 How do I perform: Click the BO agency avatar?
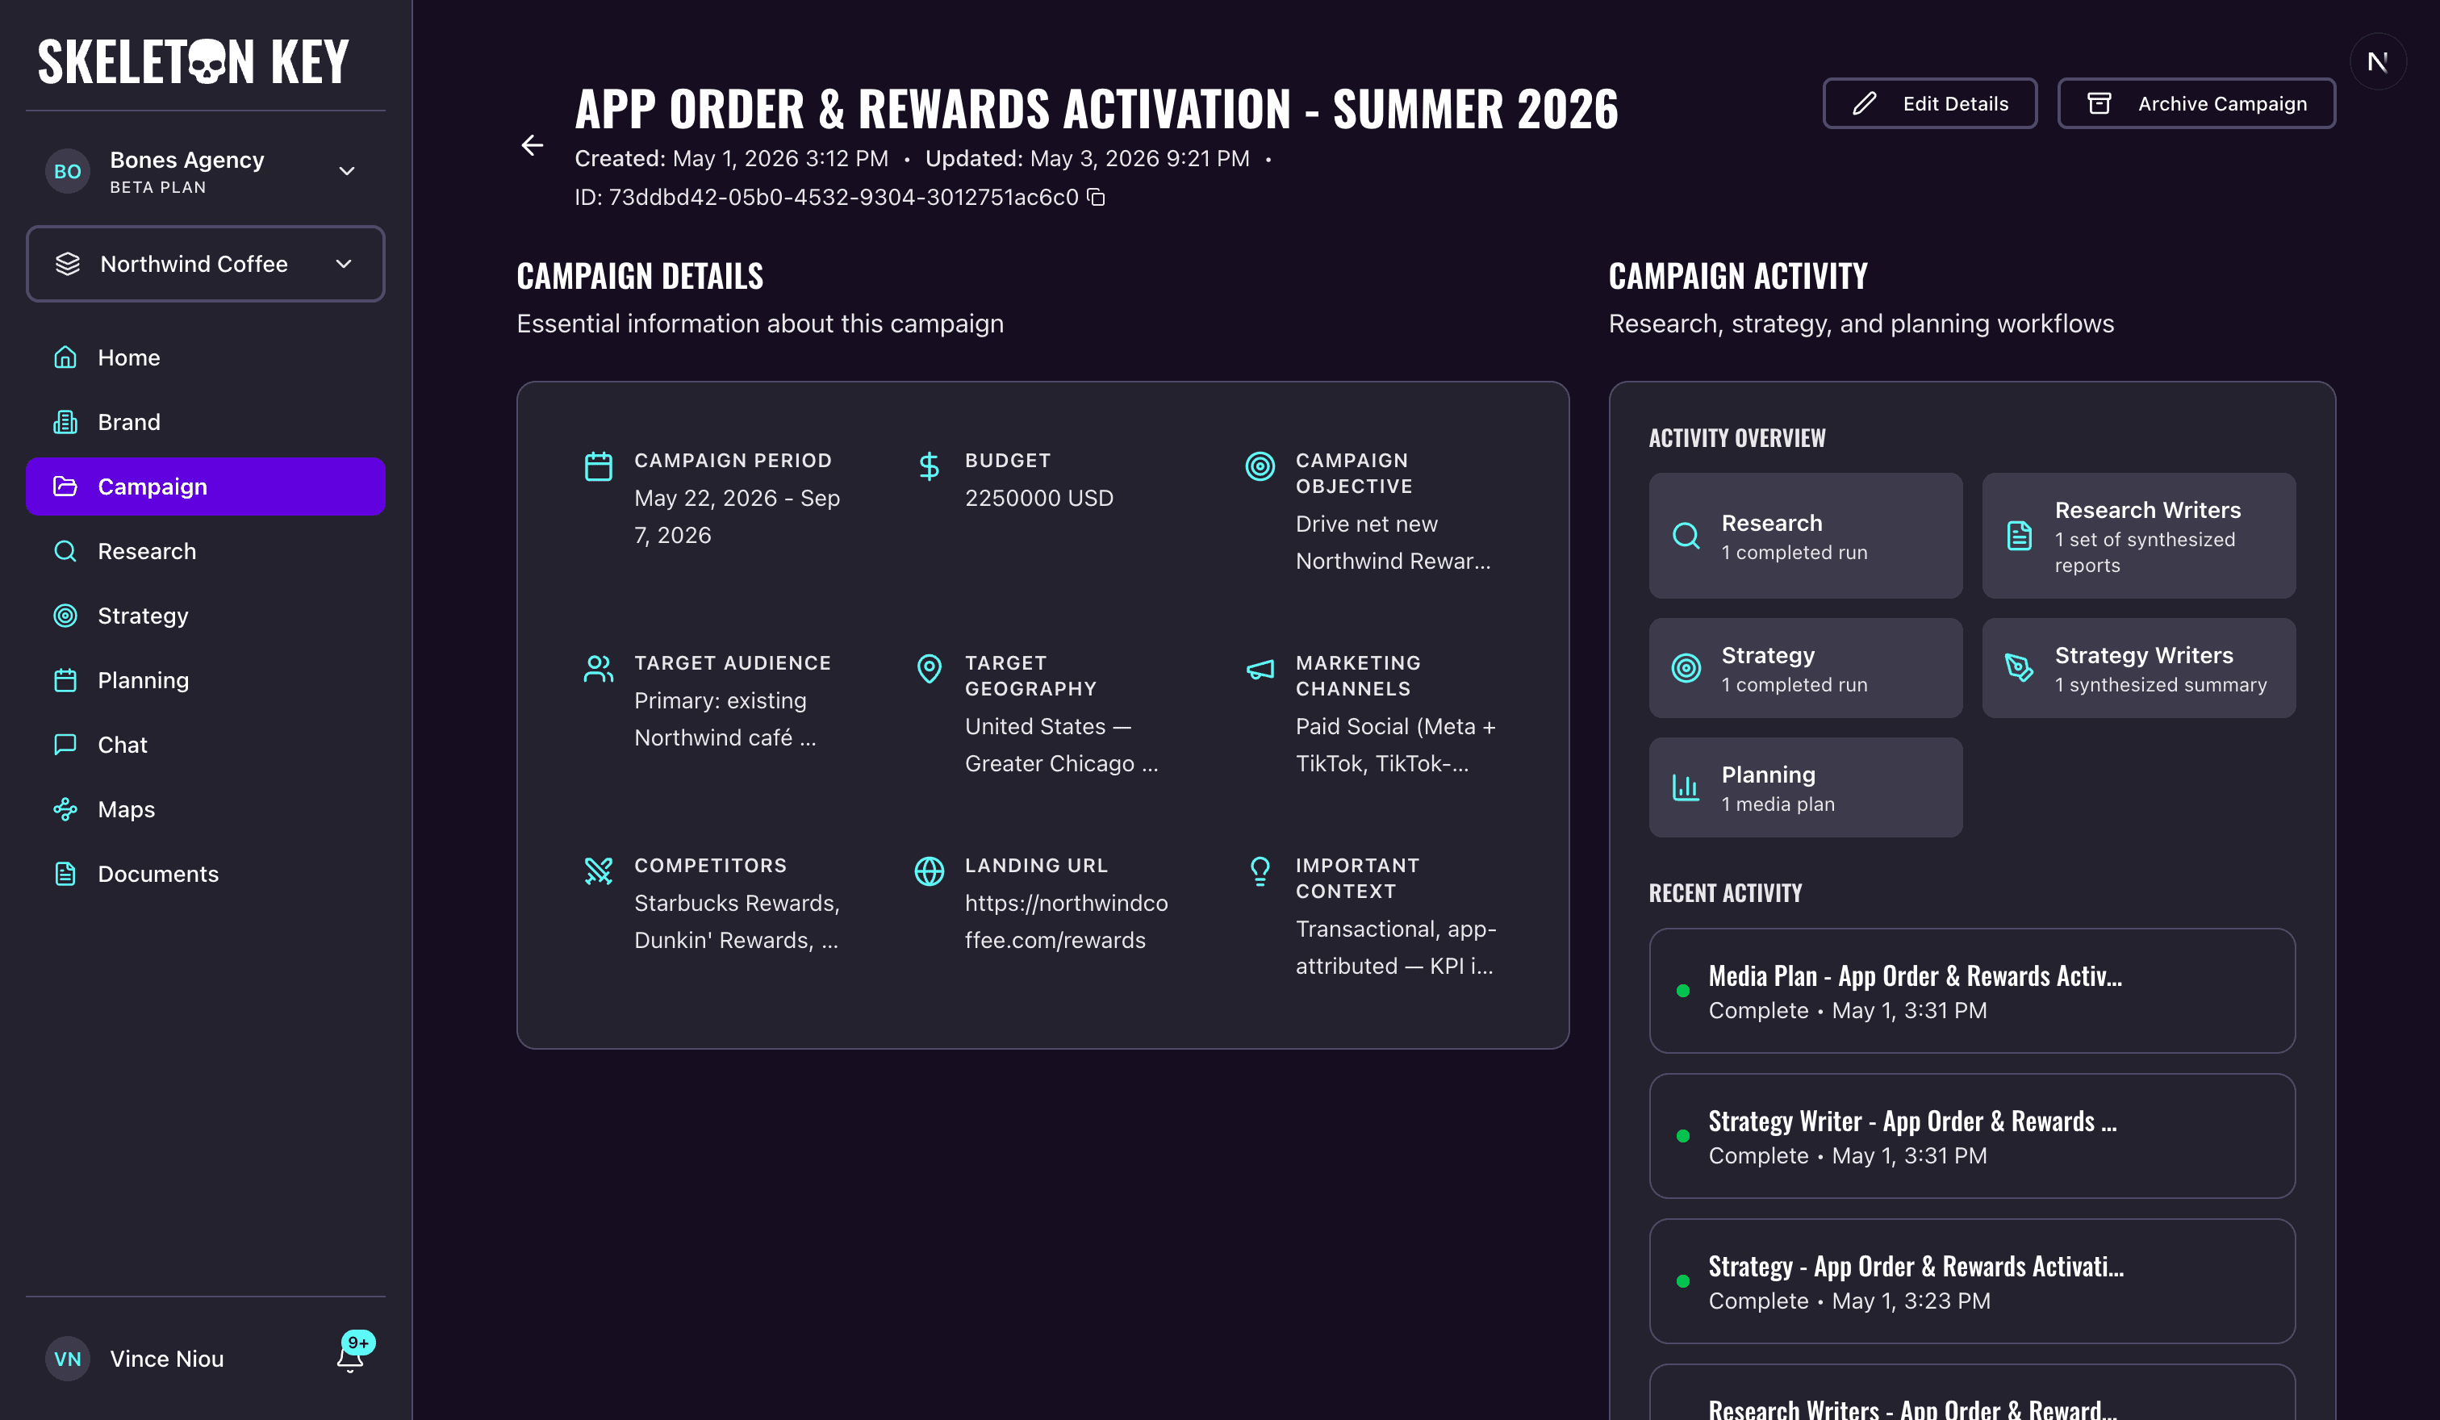click(68, 171)
